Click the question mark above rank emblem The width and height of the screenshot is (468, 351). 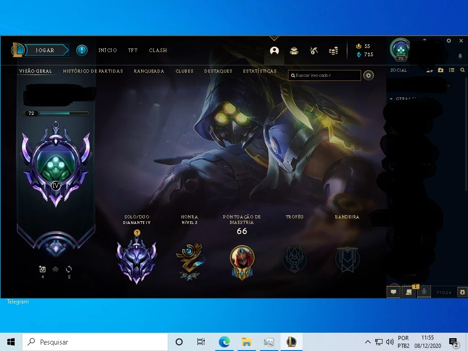[x=137, y=233]
